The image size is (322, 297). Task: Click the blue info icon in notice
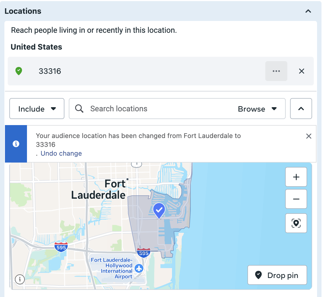[16, 144]
